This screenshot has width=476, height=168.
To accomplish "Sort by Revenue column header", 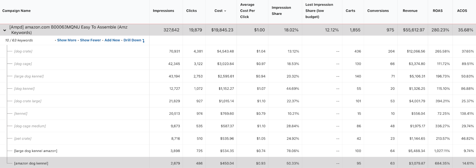I will pyautogui.click(x=410, y=11).
